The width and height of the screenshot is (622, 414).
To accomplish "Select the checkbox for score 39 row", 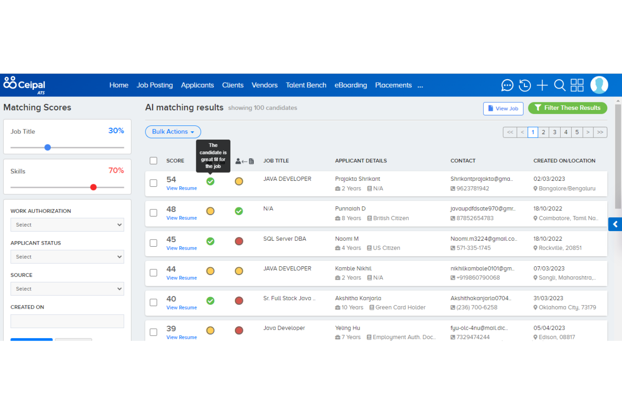I will tap(153, 332).
